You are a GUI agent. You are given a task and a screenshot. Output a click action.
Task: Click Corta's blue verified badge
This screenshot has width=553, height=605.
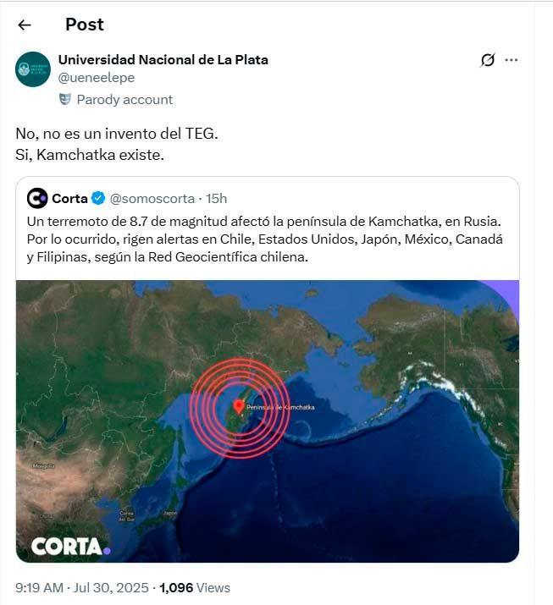click(98, 198)
